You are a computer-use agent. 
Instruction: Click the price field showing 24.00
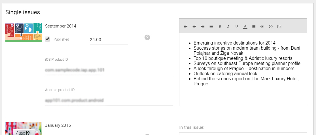click(109, 40)
